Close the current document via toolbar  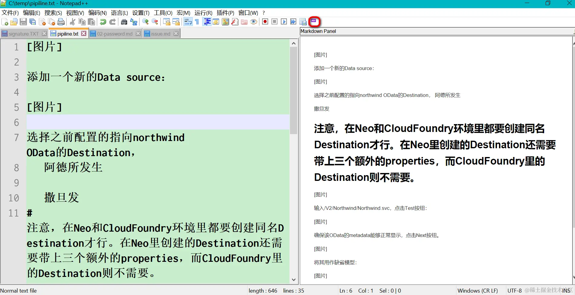click(42, 22)
